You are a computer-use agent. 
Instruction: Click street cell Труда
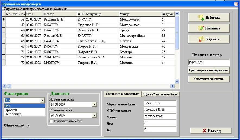pos(140,30)
